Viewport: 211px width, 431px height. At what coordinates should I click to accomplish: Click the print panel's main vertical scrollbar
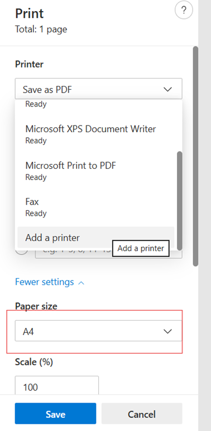[195, 156]
